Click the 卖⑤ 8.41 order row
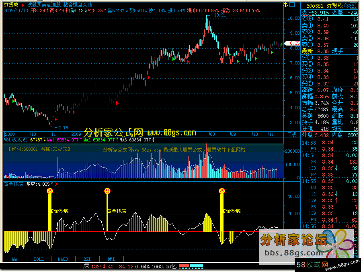Viewport: 361px width, 272px height. tap(330, 19)
